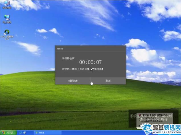Click the 取消 button in PPPoE dialog
The width and height of the screenshot is (181, 135).
coord(108,81)
